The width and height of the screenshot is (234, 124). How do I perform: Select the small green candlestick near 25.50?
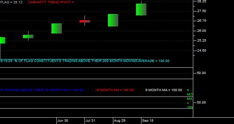[x=28, y=36]
